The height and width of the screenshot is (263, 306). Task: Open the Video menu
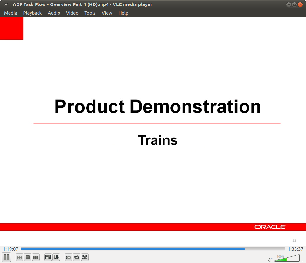click(72, 13)
